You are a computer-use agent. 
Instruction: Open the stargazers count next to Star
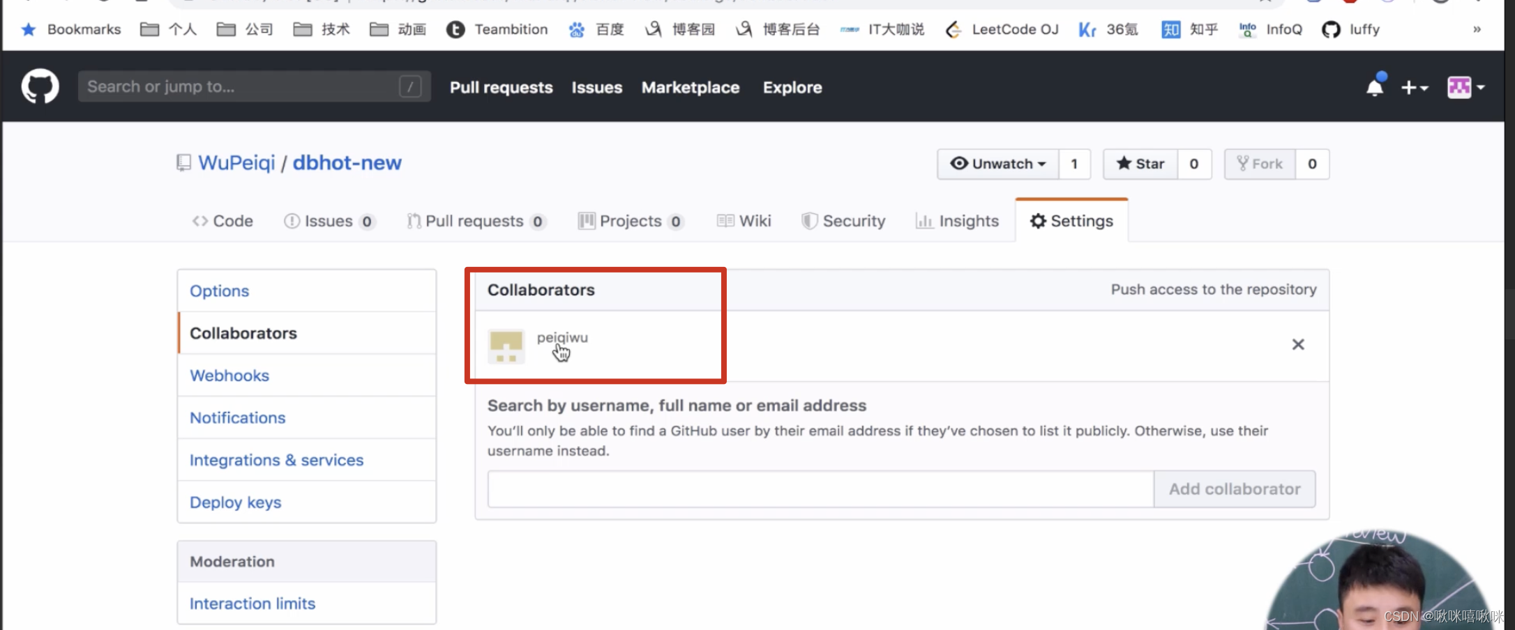(1194, 164)
